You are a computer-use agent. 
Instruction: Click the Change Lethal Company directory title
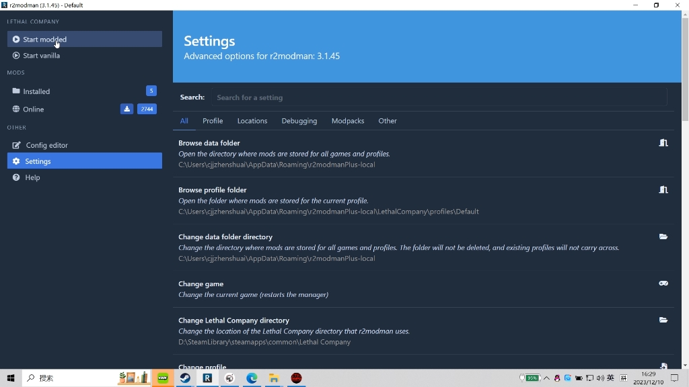[233, 320]
